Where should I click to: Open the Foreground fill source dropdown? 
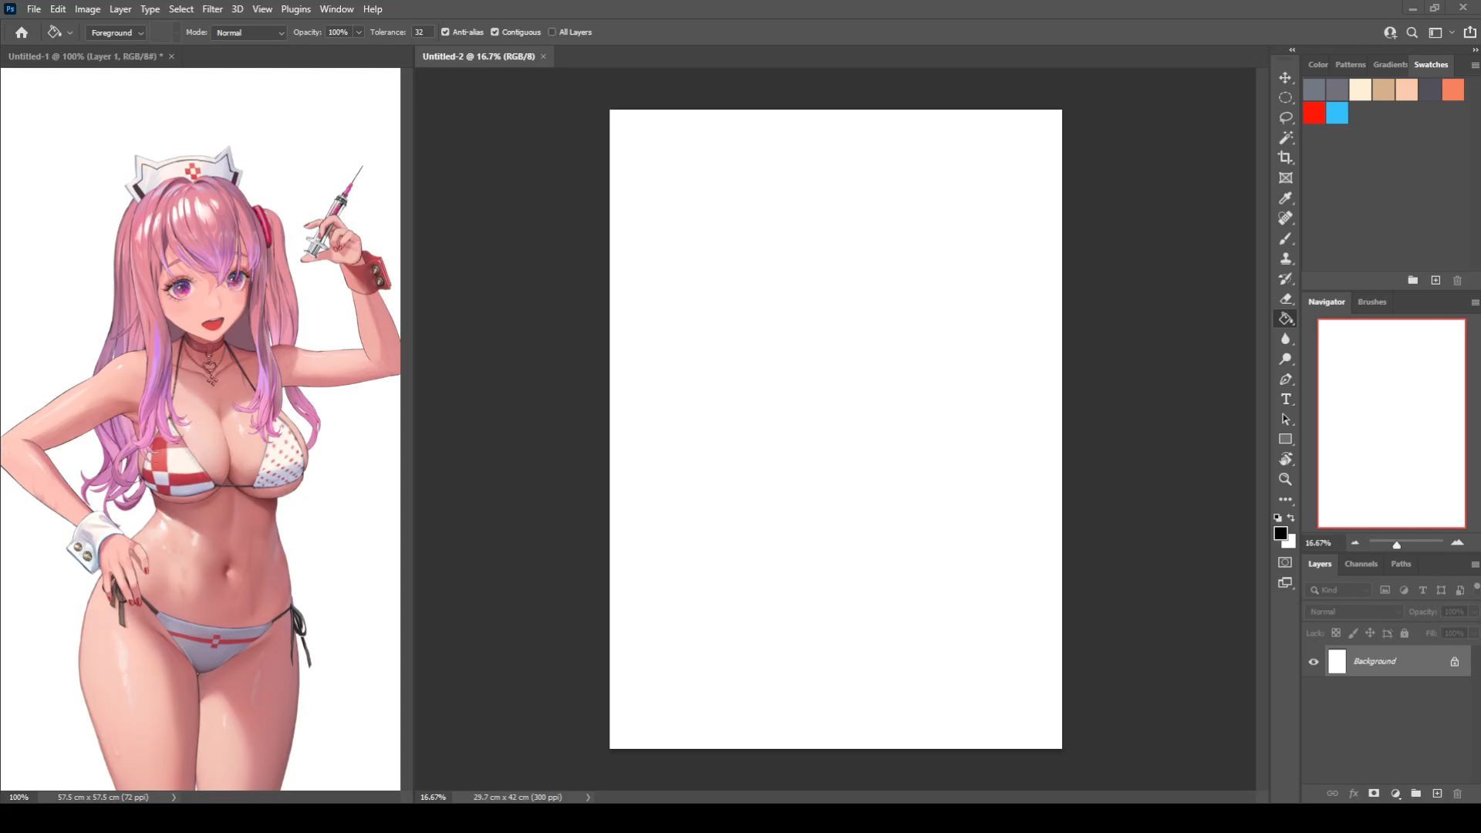click(x=117, y=33)
